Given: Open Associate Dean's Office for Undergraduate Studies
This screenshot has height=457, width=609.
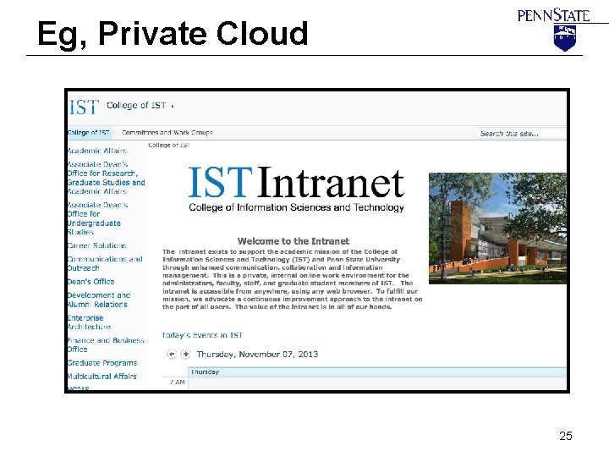Looking at the screenshot, I should click(x=97, y=218).
